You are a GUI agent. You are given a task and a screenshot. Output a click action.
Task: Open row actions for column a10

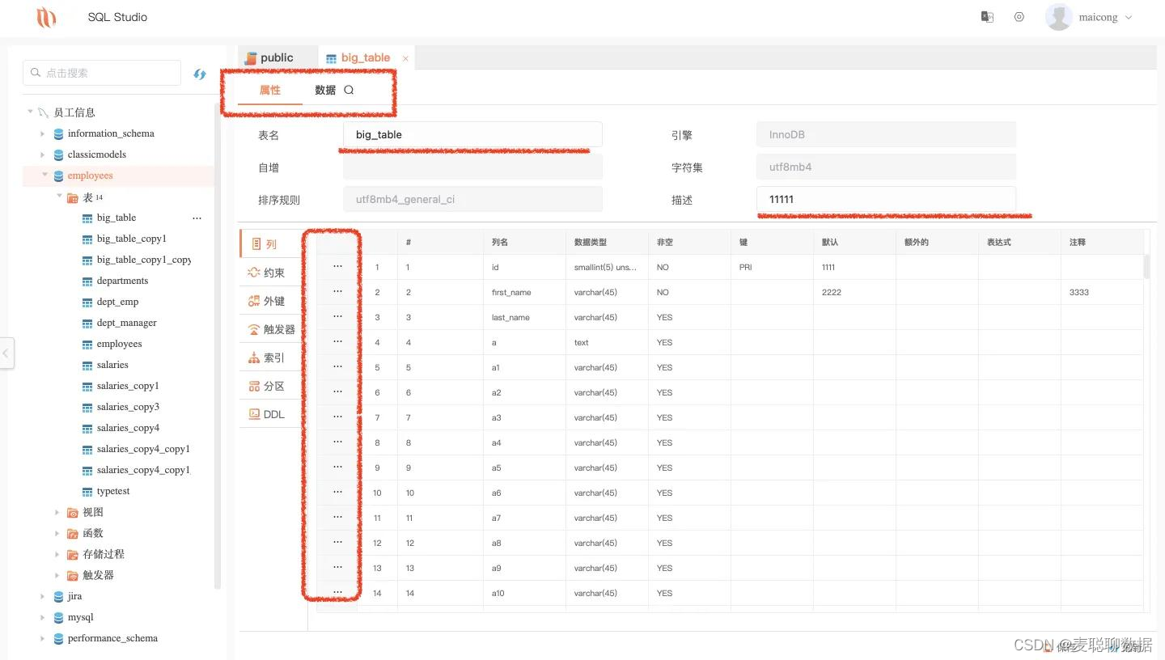coord(337,592)
